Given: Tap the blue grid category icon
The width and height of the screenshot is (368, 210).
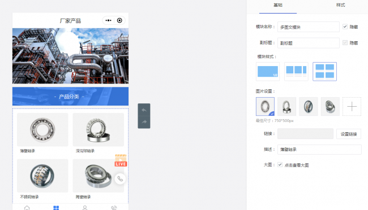Looking at the screenshot, I should tap(56, 208).
